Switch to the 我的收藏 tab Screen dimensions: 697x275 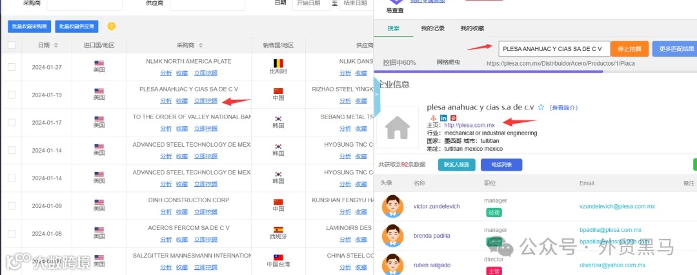pyautogui.click(x=472, y=28)
